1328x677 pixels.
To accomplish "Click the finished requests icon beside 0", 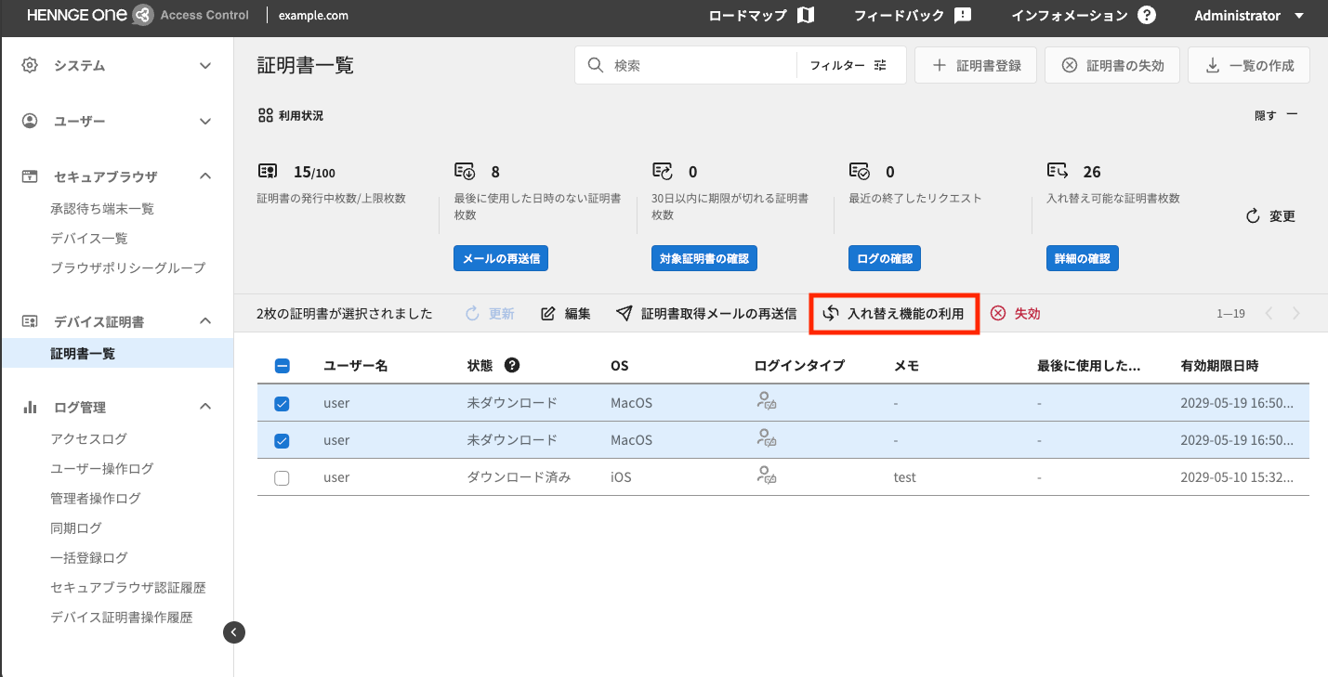I will click(x=860, y=171).
